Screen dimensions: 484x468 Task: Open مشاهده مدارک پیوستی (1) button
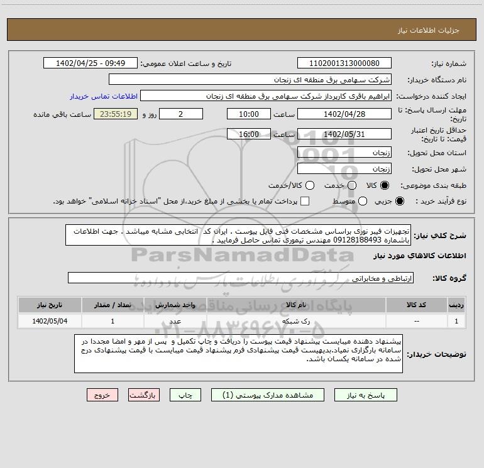coord(268,395)
